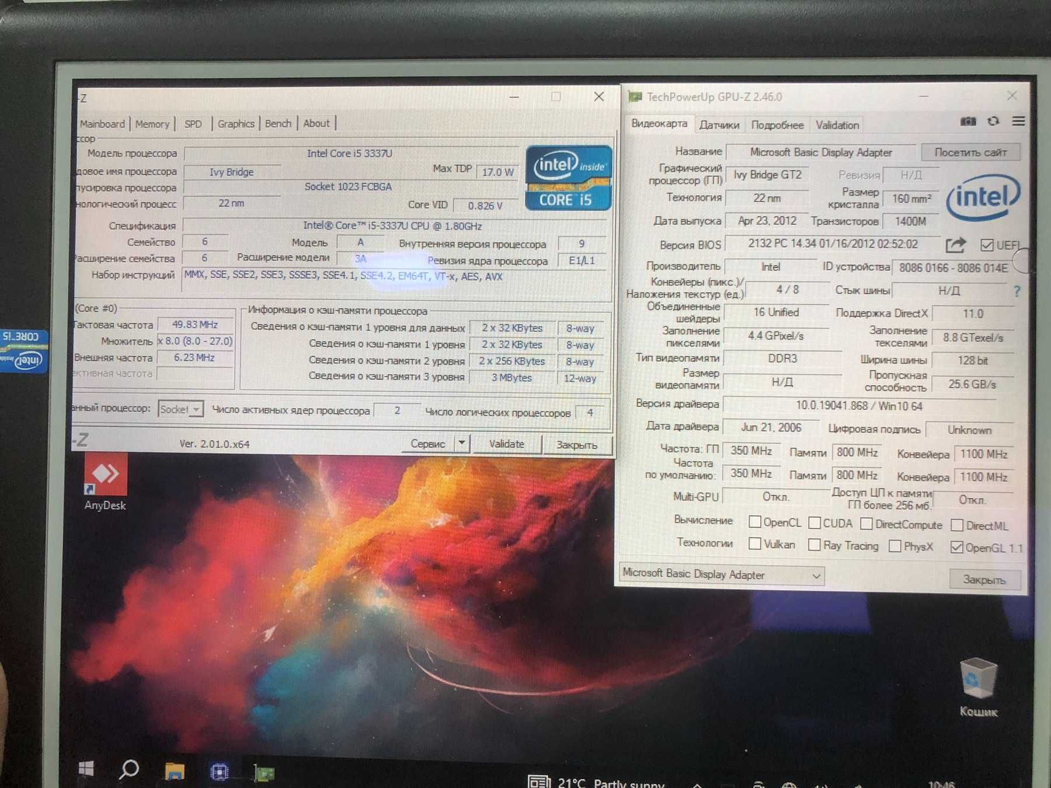Click the 25.6 GB/s bandwidth value
This screenshot has height=788, width=1051.
(x=972, y=384)
